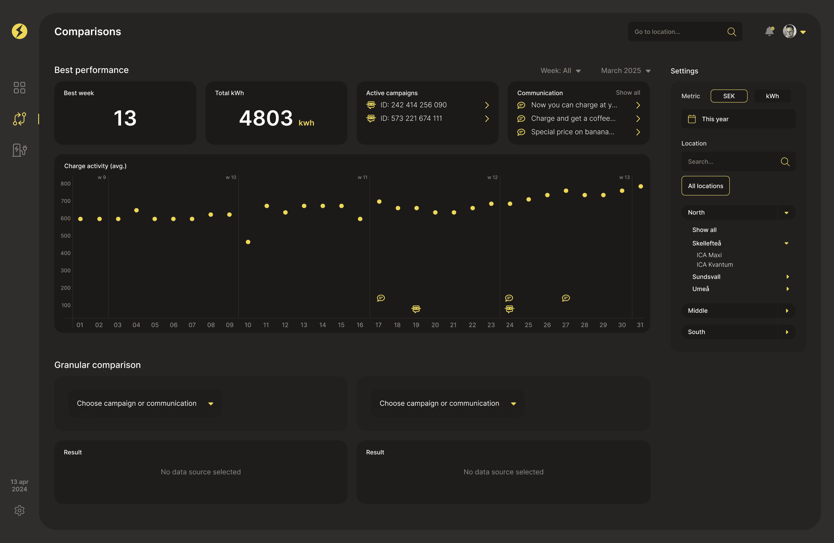Click the comparisons route icon in sidebar
This screenshot has height=543, width=834.
20,119
